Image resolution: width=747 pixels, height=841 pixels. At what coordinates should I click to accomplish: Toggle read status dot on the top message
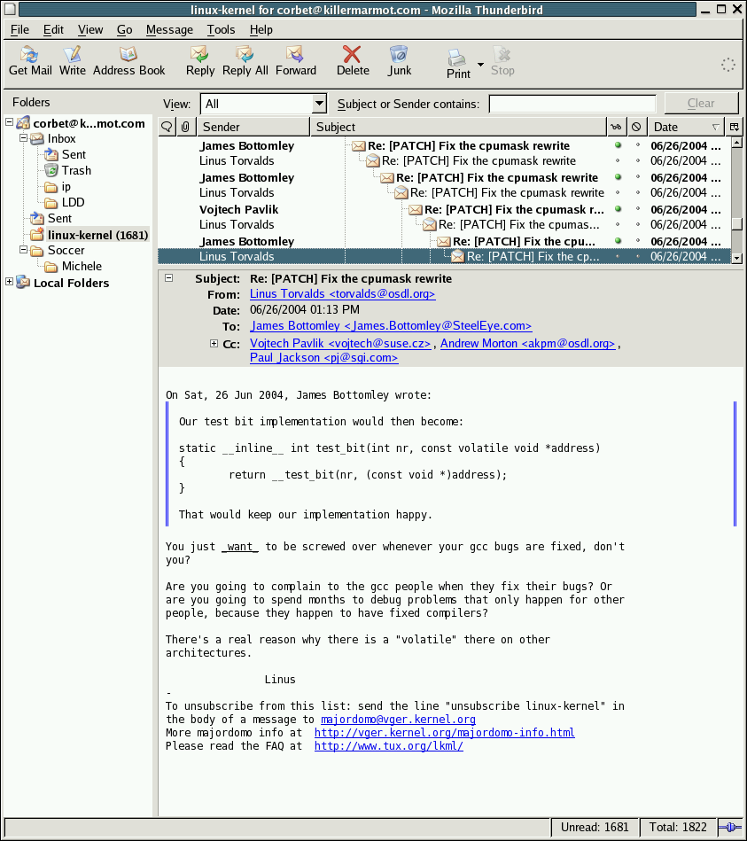616,145
